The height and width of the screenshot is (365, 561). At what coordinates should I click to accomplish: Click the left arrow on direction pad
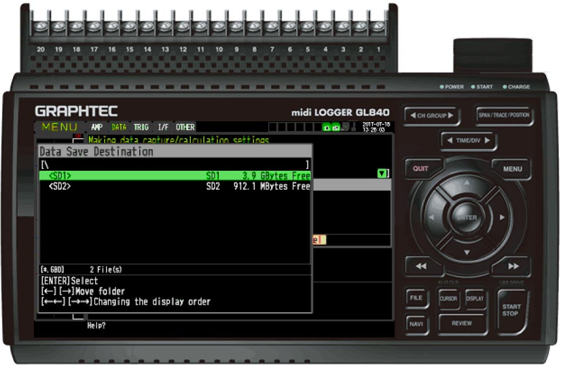[x=431, y=217]
